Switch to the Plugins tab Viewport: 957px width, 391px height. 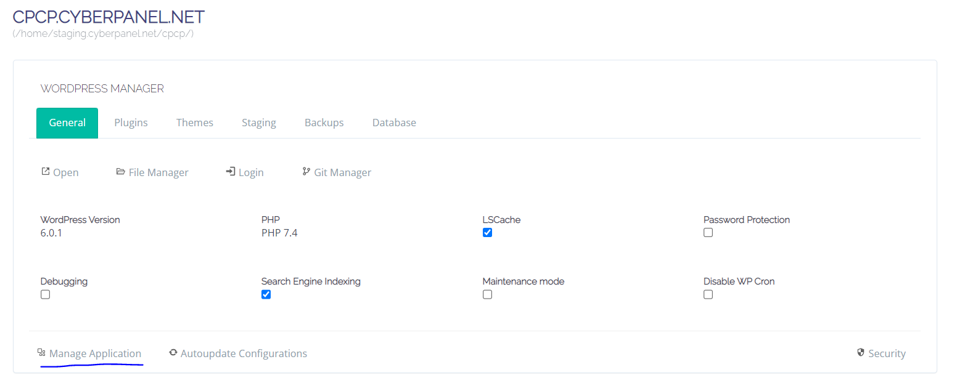131,123
